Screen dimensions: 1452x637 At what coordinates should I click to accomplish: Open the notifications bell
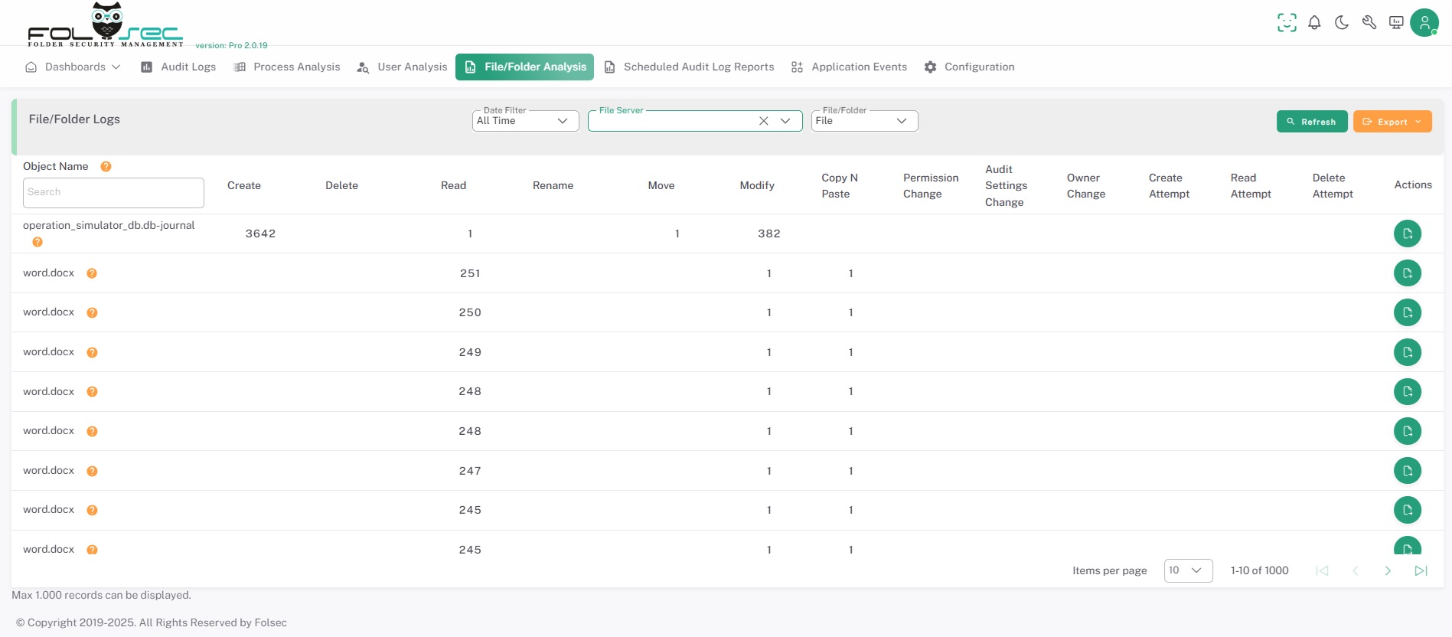click(1314, 23)
